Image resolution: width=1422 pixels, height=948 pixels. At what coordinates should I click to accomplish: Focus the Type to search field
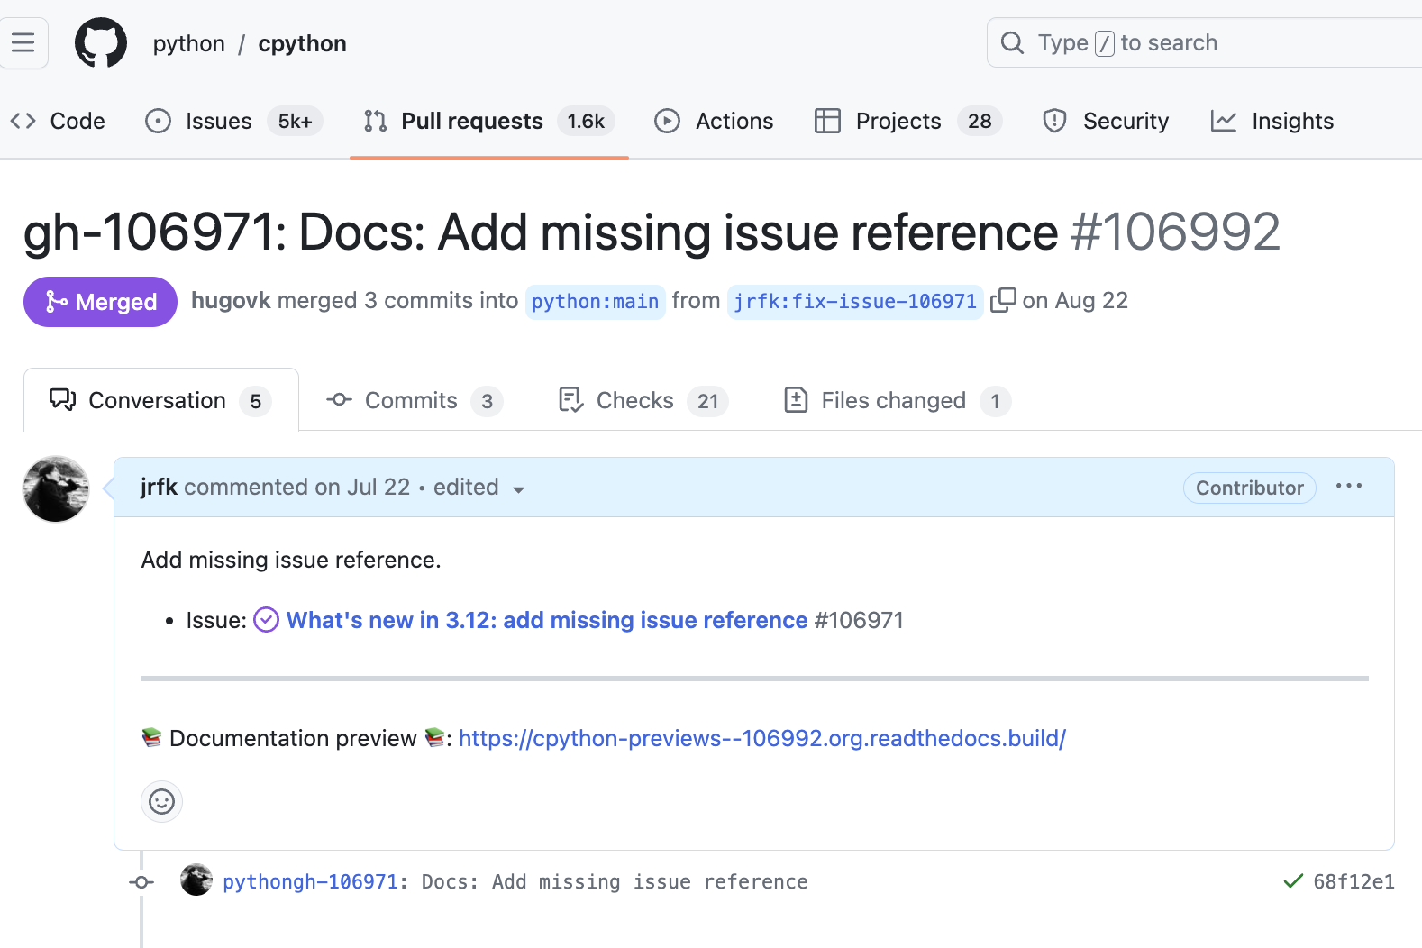click(1208, 43)
